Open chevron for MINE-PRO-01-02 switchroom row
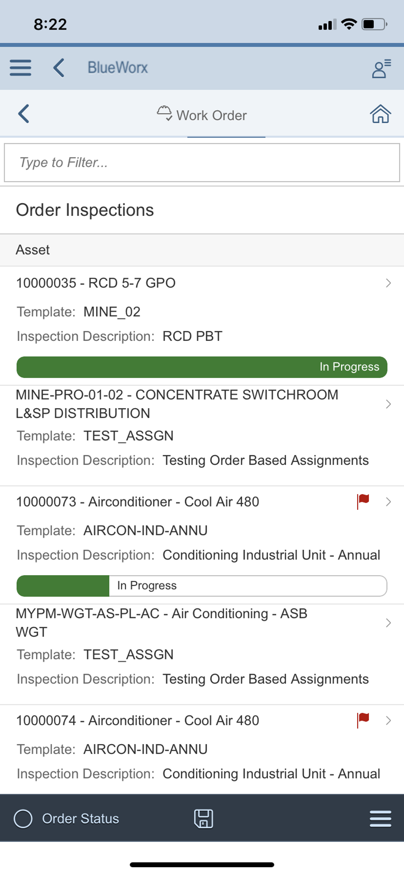The image size is (404, 875). pyautogui.click(x=388, y=404)
